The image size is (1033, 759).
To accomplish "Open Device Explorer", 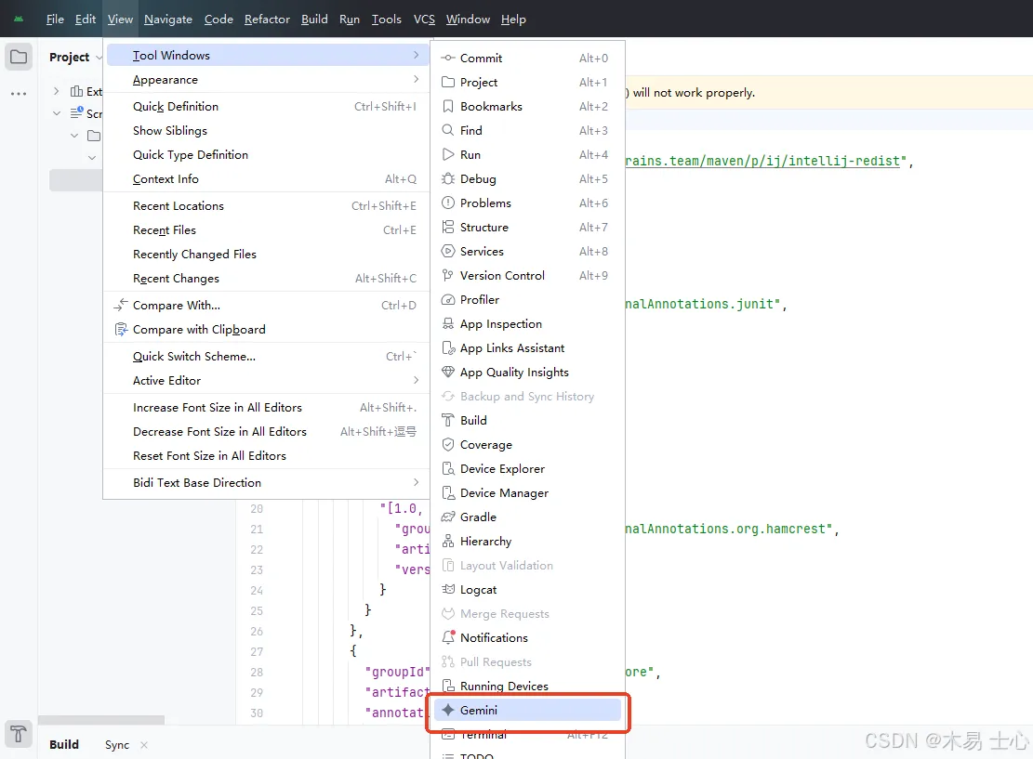I will click(x=527, y=469).
